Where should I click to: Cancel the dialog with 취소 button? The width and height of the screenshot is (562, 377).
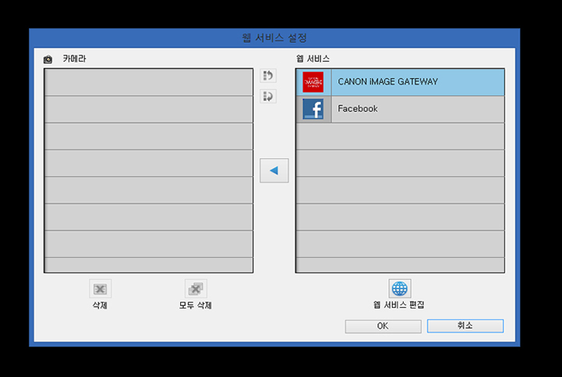click(x=465, y=326)
